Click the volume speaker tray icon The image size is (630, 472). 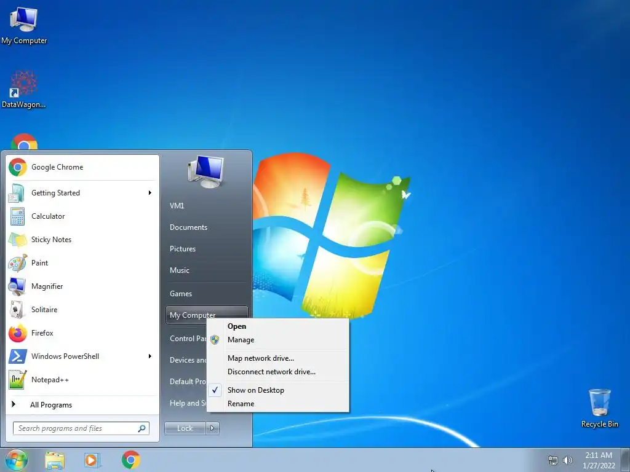pyautogui.click(x=567, y=460)
